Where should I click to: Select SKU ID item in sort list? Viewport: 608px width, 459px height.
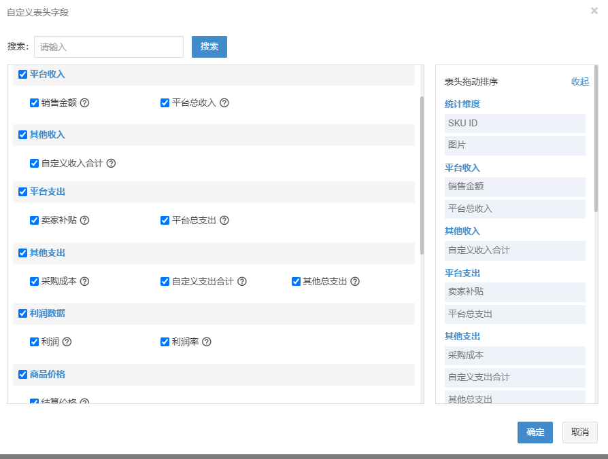(x=515, y=124)
